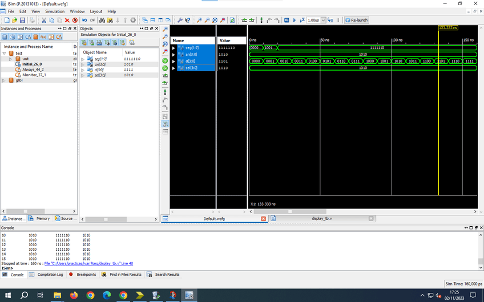The height and width of the screenshot is (302, 484).
Task: Click the Restart simulation icon
Action: tap(287, 20)
